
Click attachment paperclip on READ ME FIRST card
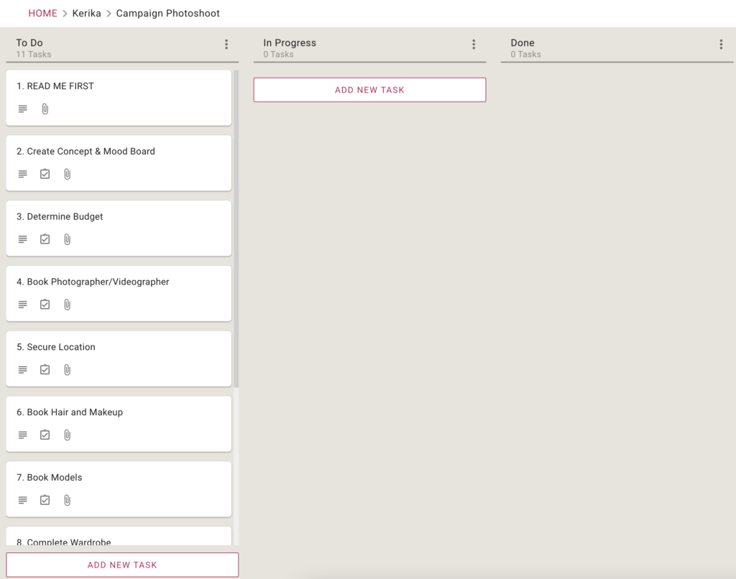[45, 109]
